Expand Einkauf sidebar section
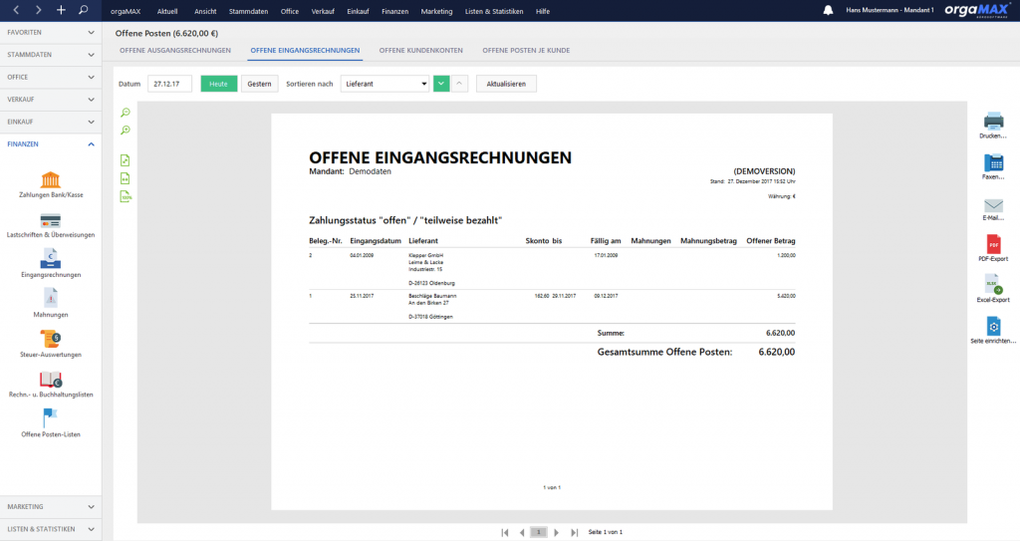 [x=51, y=122]
